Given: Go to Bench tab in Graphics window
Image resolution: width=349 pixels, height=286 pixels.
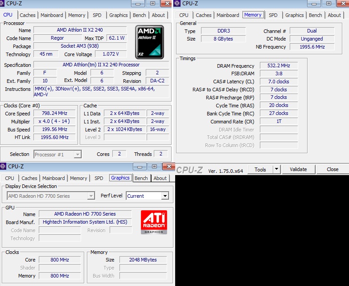Looking at the screenshot, I should [x=141, y=178].
